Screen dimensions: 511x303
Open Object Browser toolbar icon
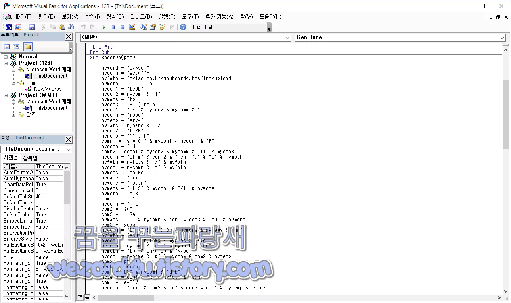click(162, 27)
